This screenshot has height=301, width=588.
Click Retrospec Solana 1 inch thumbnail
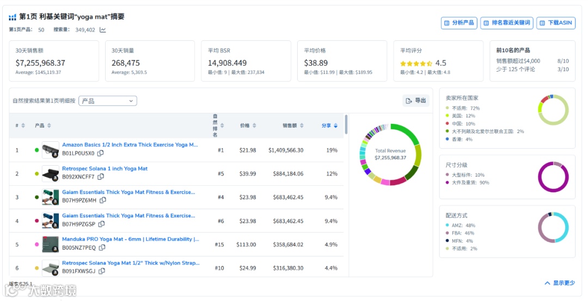coord(50,174)
